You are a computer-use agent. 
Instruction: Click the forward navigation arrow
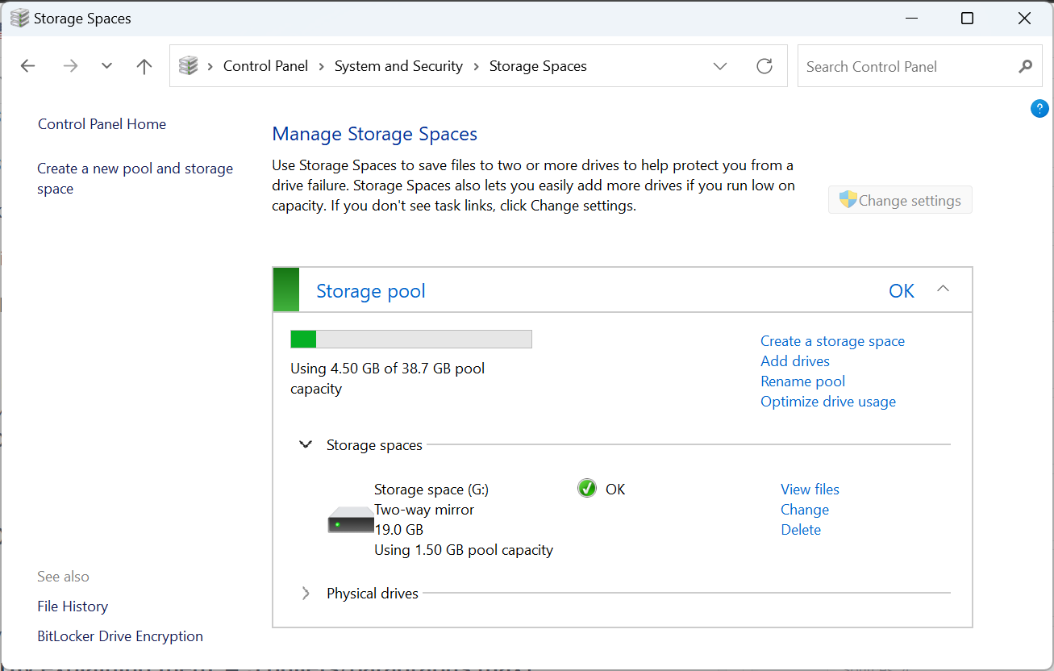(x=70, y=66)
